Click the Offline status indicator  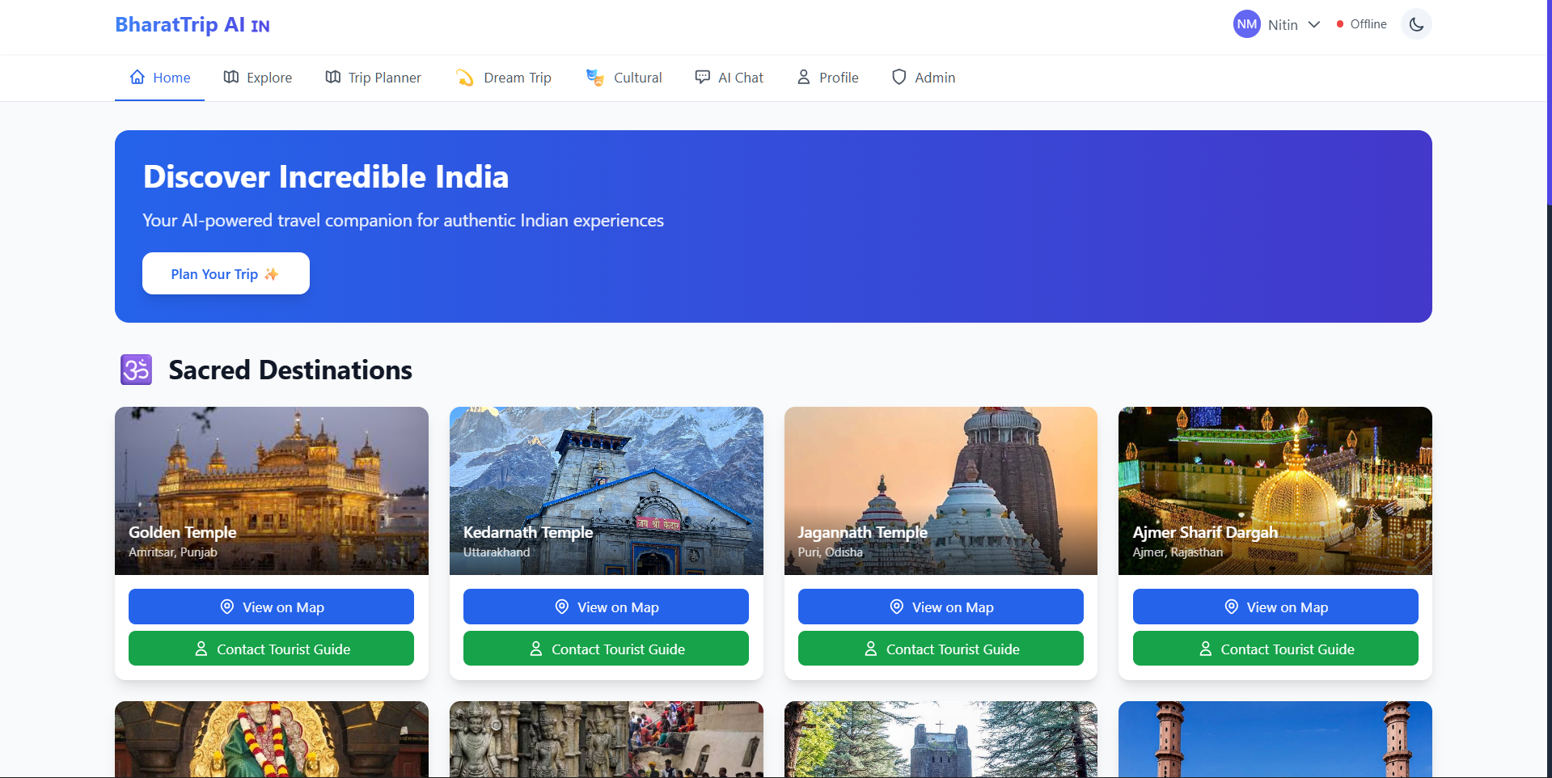point(1361,24)
